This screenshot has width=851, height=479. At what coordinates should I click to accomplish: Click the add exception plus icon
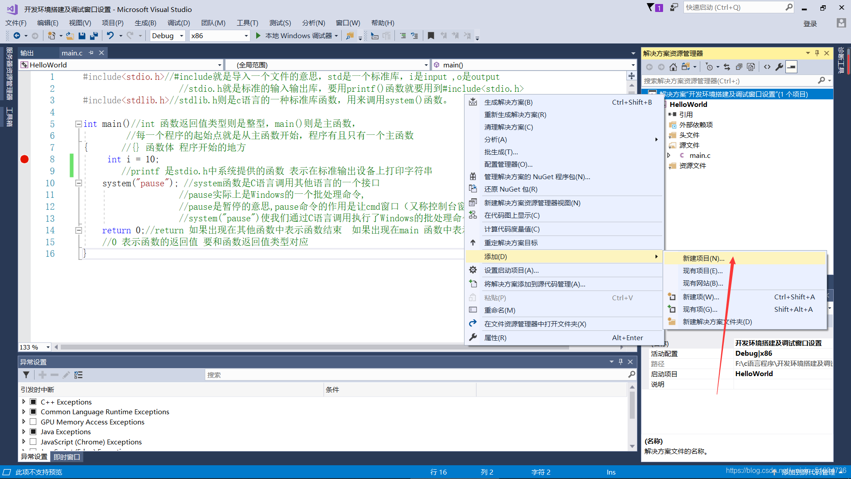[x=43, y=375]
